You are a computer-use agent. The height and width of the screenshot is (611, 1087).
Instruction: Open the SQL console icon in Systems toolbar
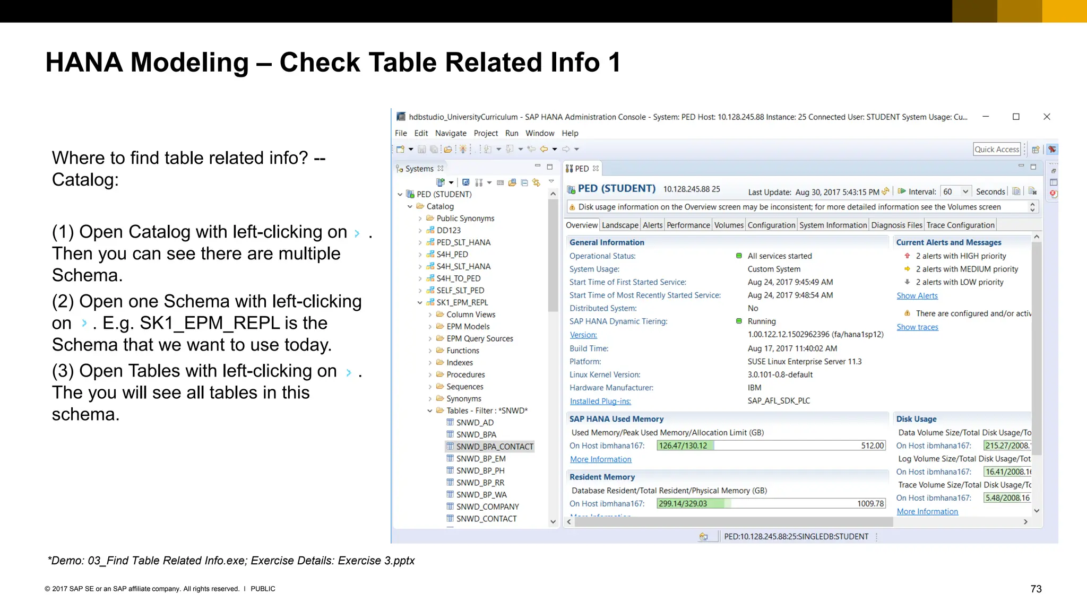500,182
